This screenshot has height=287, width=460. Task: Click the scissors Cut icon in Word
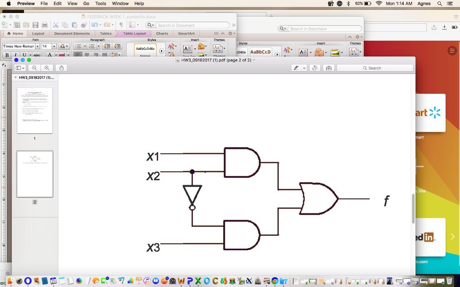(56, 25)
